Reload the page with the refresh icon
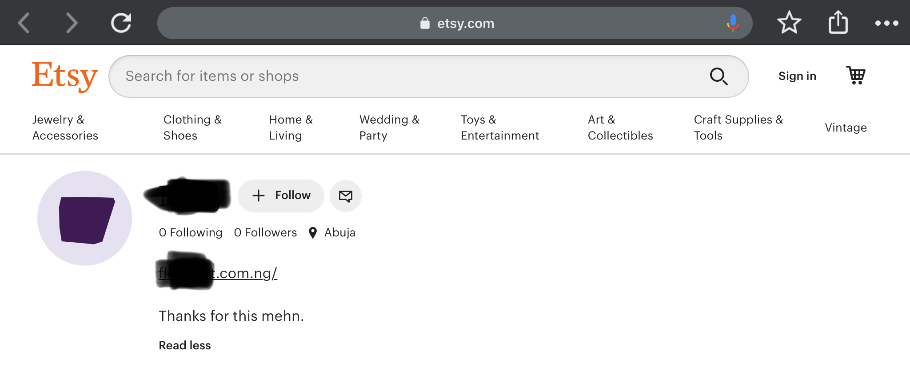Image resolution: width=910 pixels, height=384 pixels. pos(121,23)
